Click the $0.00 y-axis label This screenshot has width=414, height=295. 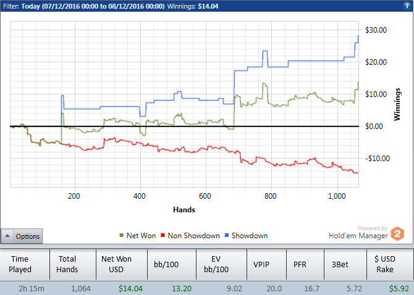[374, 127]
